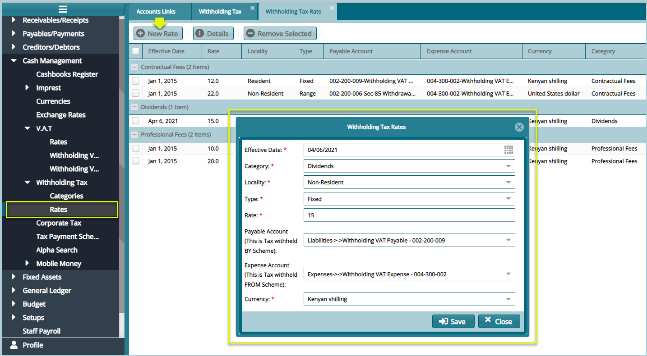Select the row with rate 12.0

pyautogui.click(x=135, y=81)
